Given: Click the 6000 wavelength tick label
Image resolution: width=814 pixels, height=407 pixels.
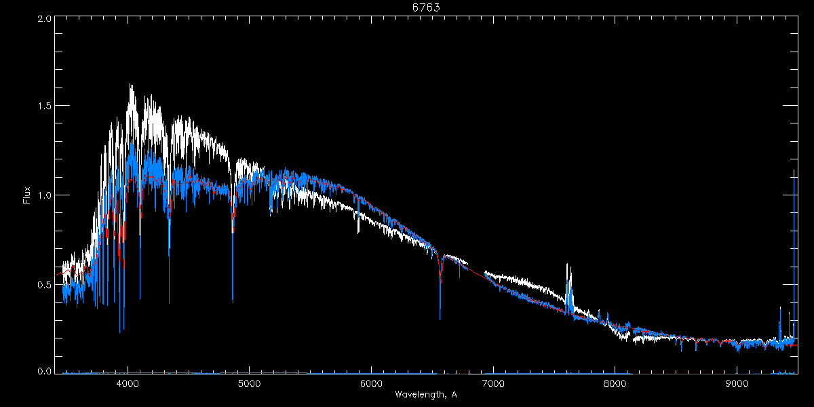Looking at the screenshot, I should click(371, 383).
